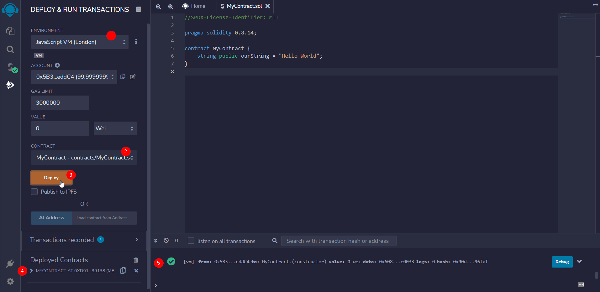
Task: Remove the deployed MyContract instance
Action: tap(136, 271)
